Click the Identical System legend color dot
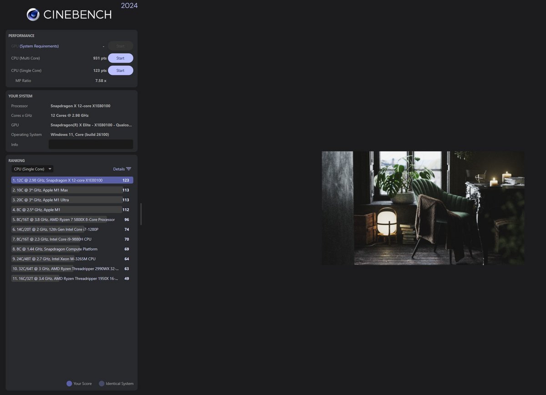The image size is (546, 395). tap(101, 384)
